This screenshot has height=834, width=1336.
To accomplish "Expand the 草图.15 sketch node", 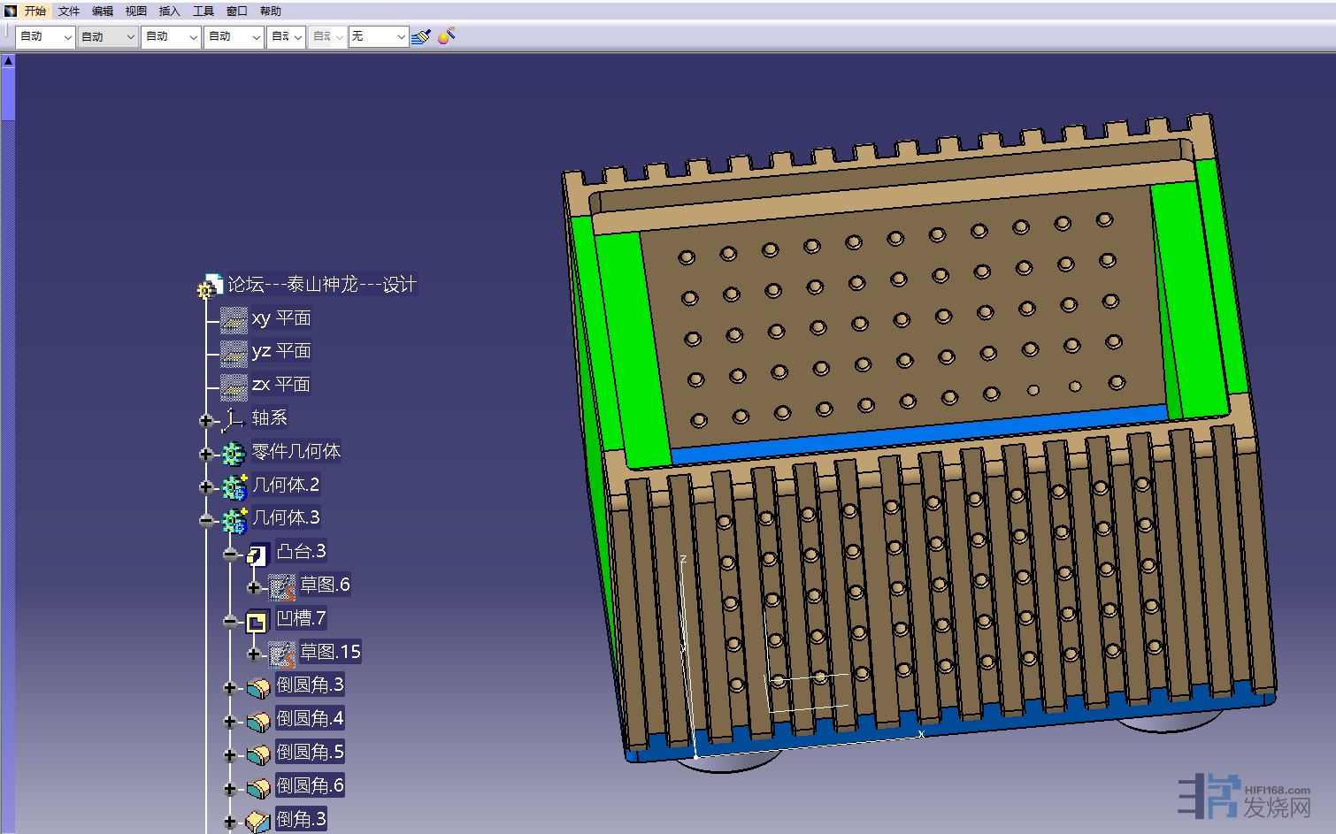I will [x=254, y=654].
